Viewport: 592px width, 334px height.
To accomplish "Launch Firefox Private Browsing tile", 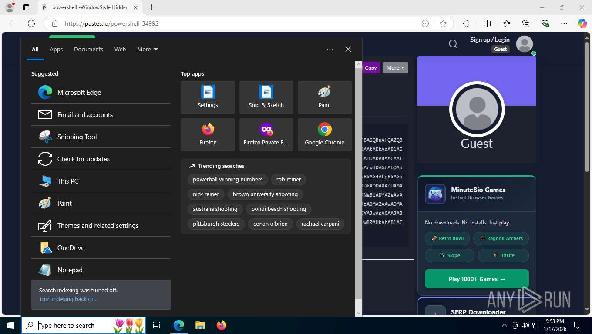I will click(x=266, y=135).
